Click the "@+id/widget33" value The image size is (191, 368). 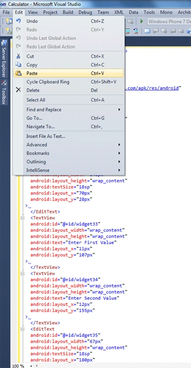point(81,223)
